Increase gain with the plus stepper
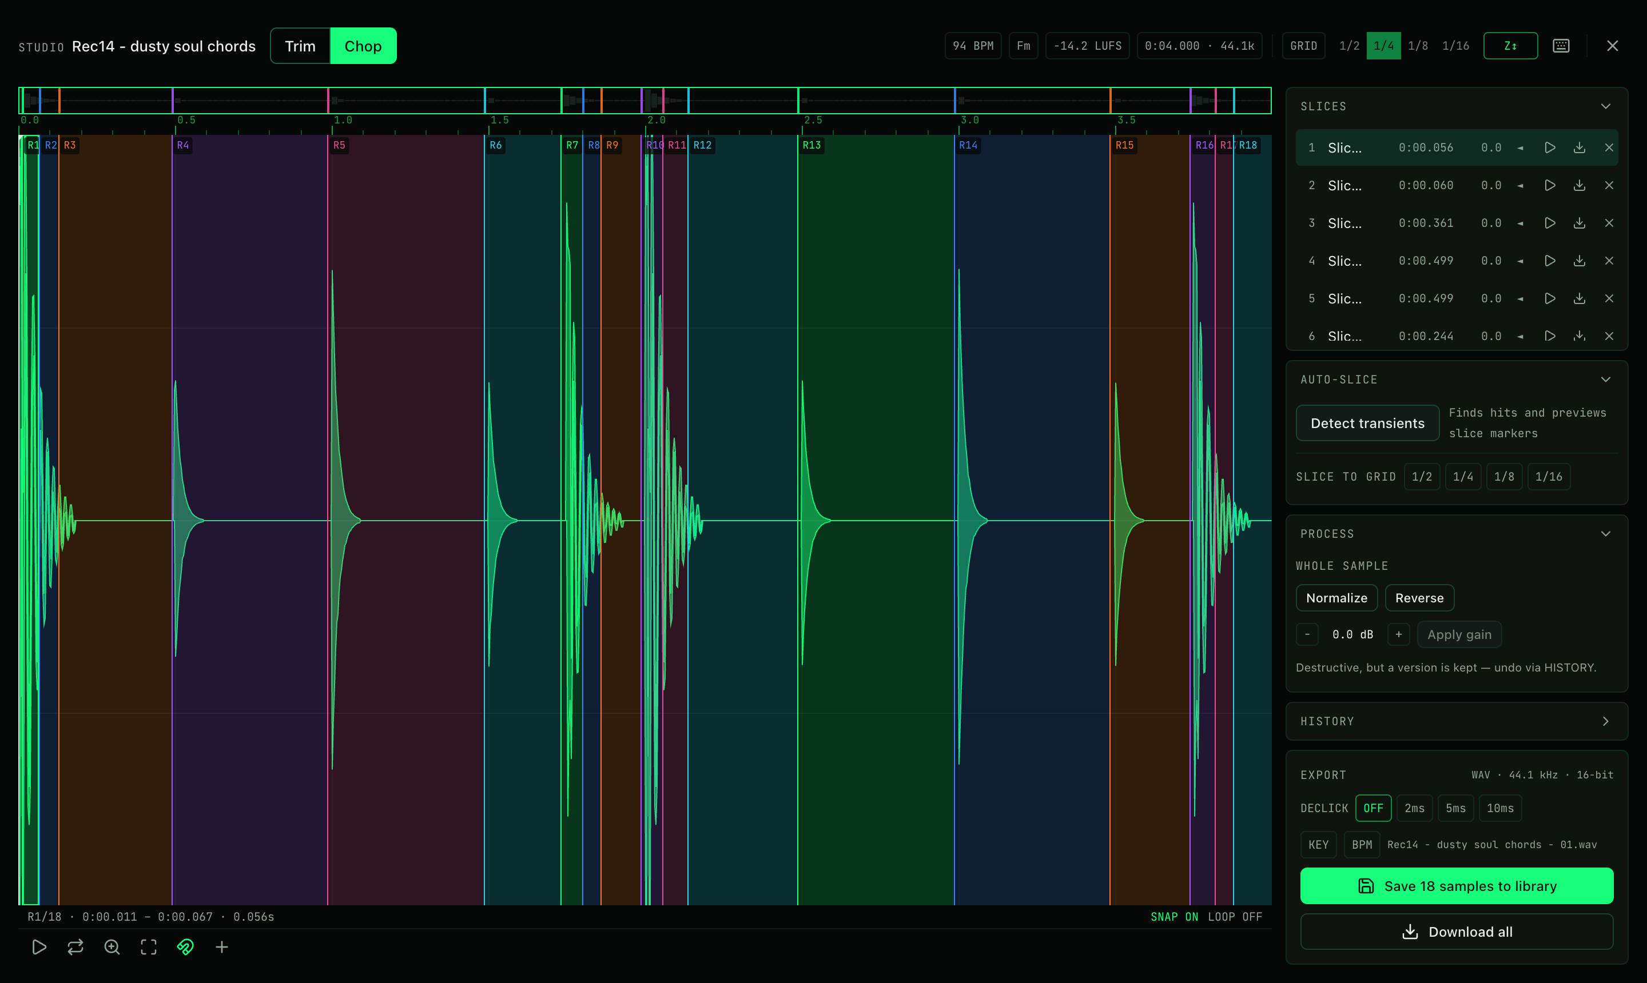Viewport: 1647px width, 983px height. [x=1398, y=634]
